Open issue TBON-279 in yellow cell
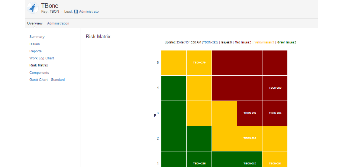This screenshot has height=167, width=342. coord(199,62)
